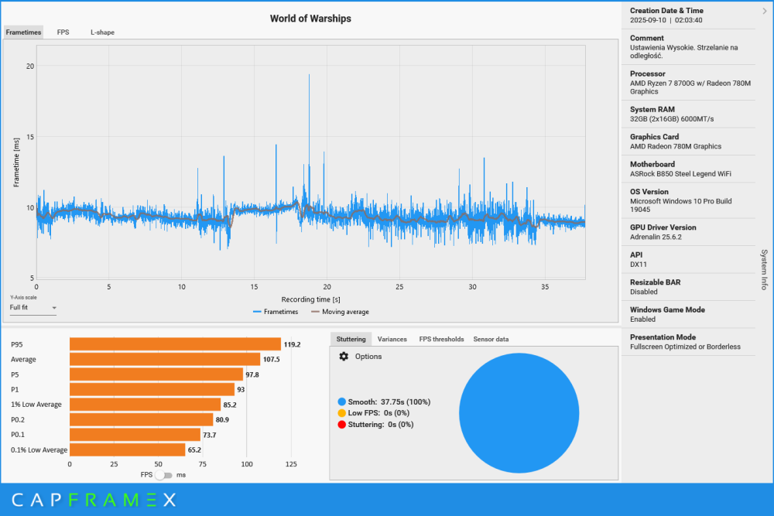Click the 'Frametime [ms]' axis label
The image size is (774, 516).
(x=16, y=162)
